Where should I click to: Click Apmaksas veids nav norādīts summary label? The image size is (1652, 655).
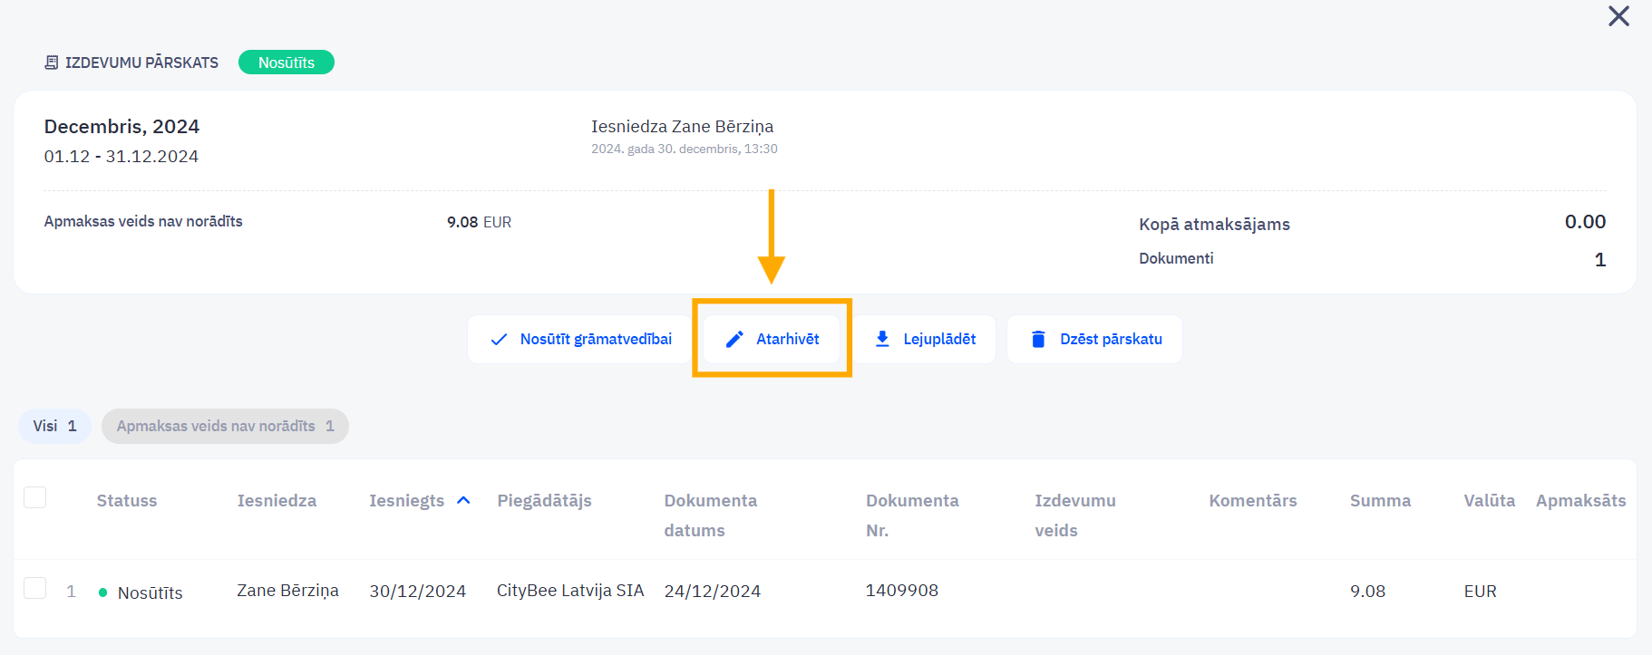tap(143, 221)
